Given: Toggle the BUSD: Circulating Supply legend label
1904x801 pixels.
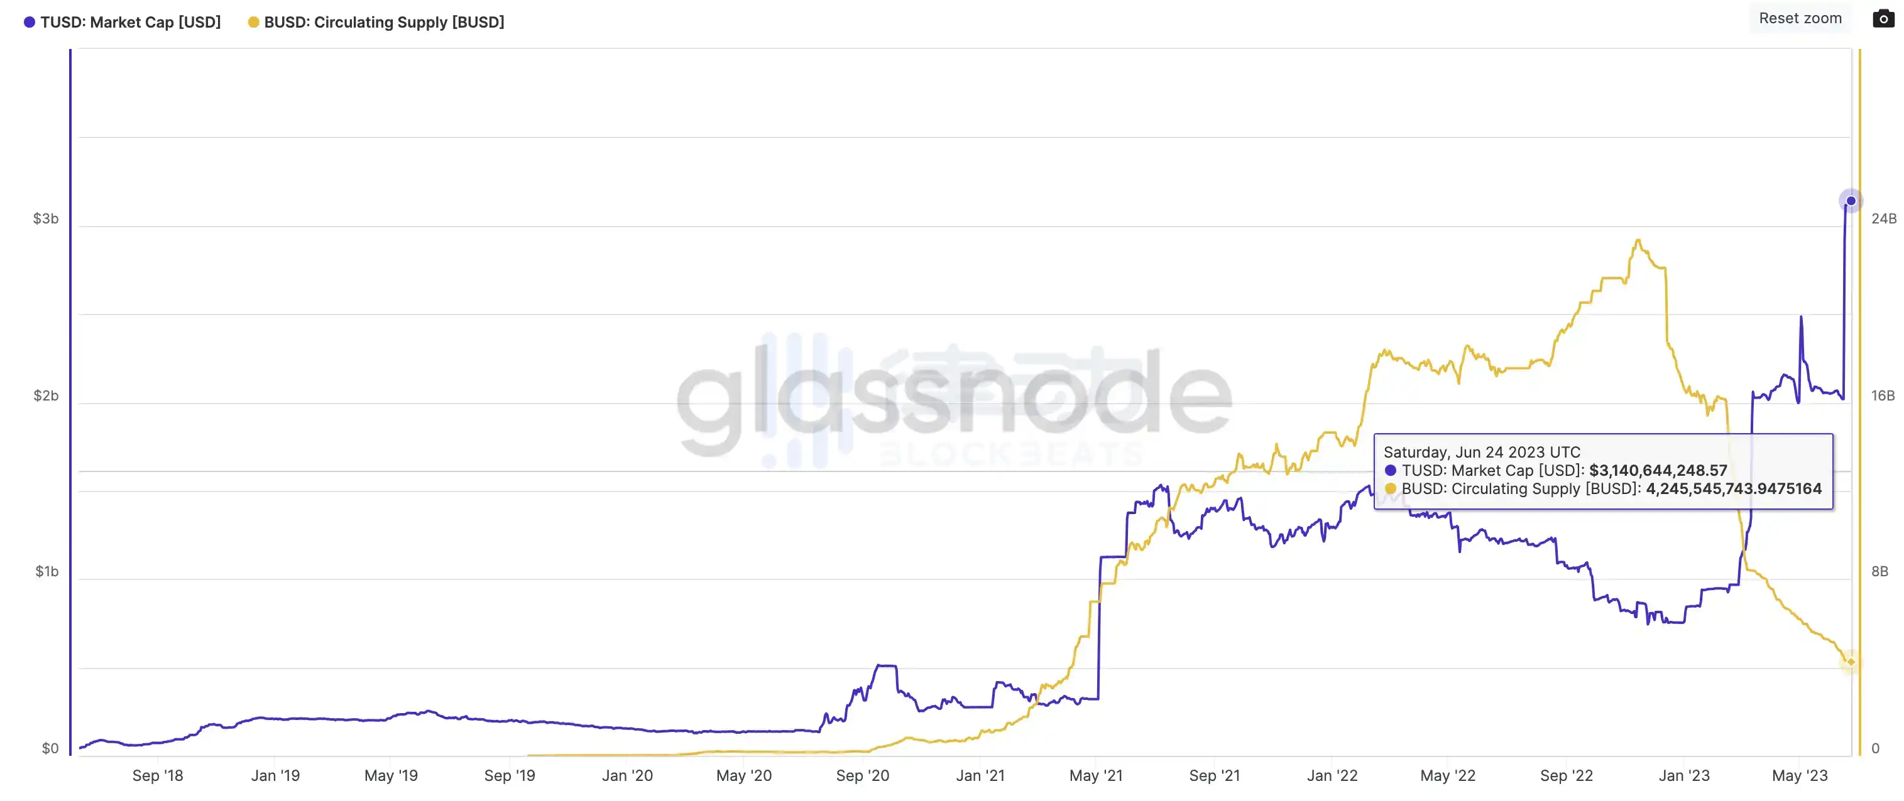Looking at the screenshot, I should 383,22.
